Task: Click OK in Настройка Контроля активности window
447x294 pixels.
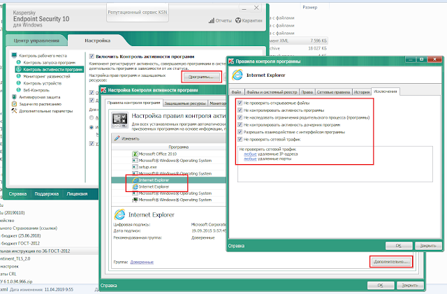Action: [x=380, y=285]
